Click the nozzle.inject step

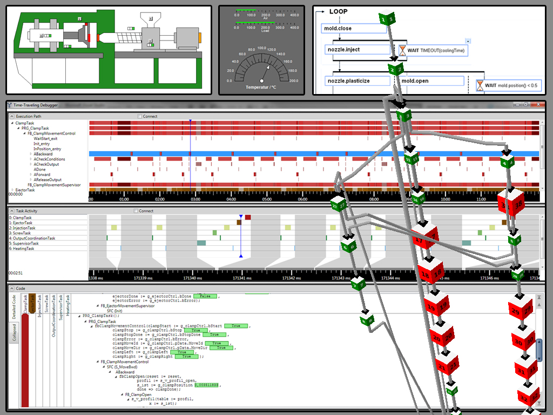coord(358,49)
